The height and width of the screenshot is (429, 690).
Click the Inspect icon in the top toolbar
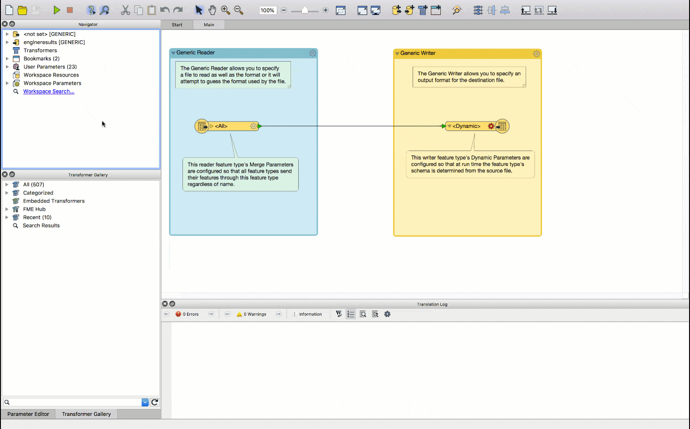click(457, 10)
